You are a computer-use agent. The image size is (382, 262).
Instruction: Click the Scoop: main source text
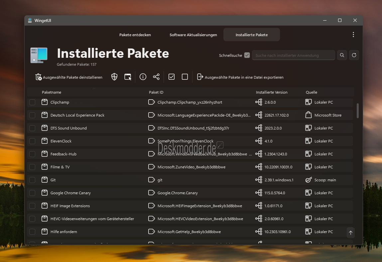coord(325,180)
